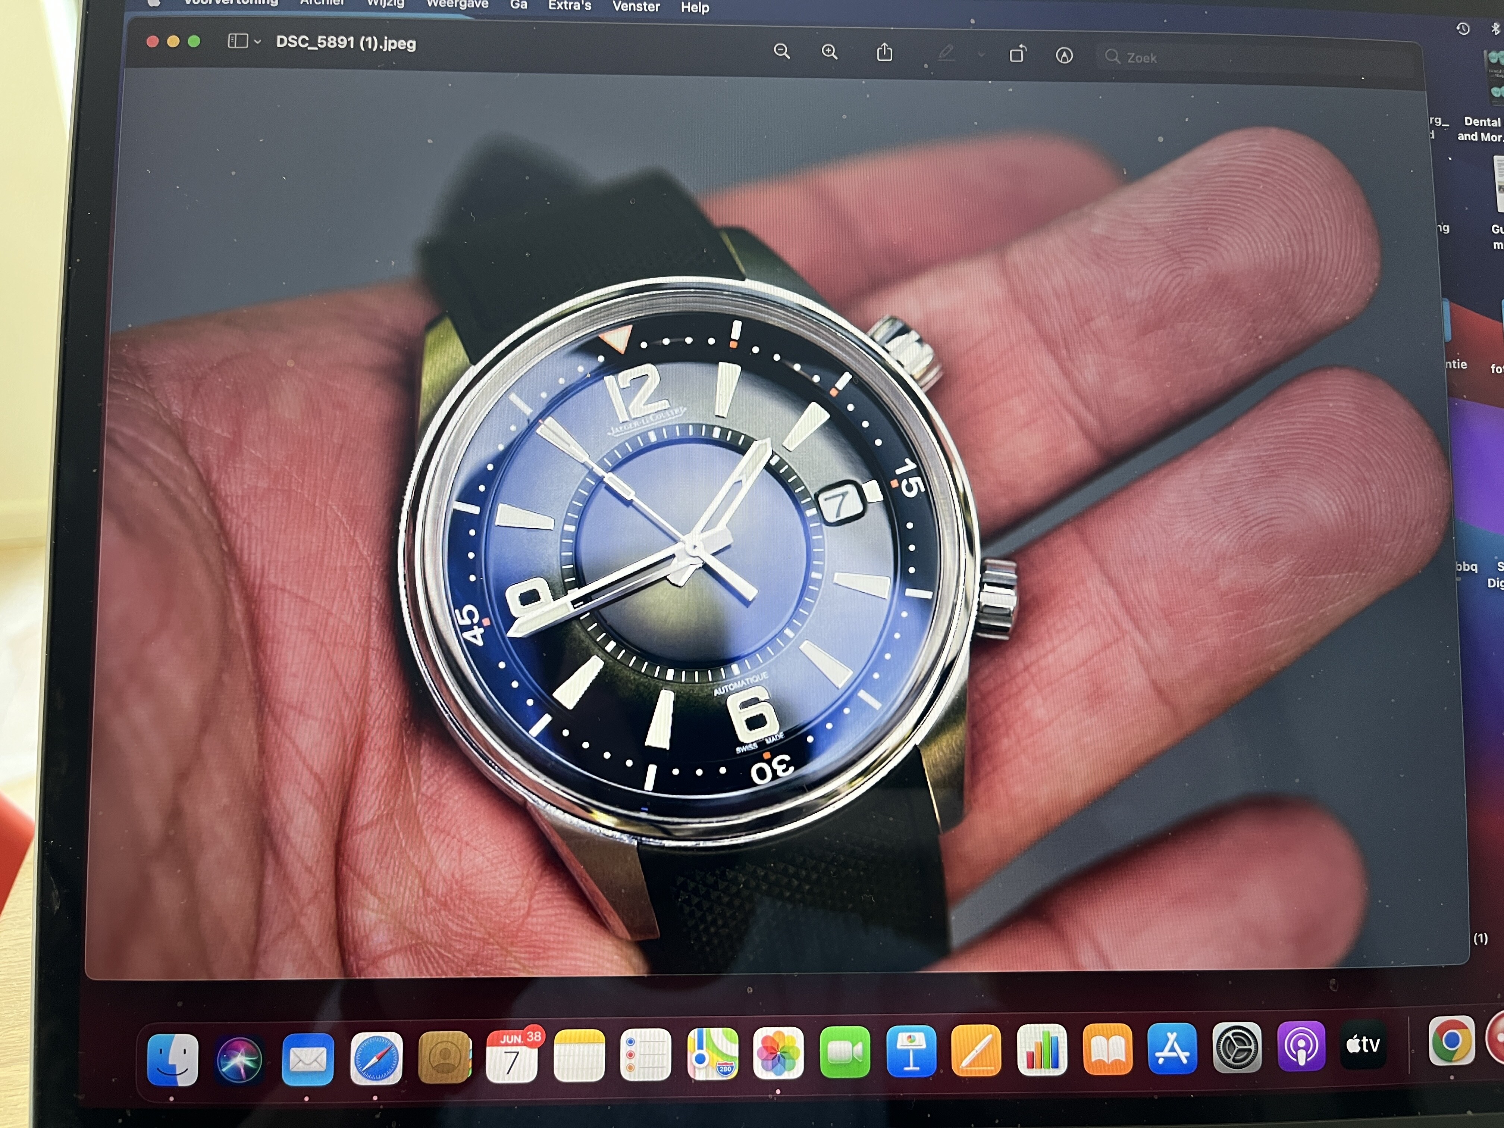1504x1128 pixels.
Task: Open Books from the Dock
Action: tap(1107, 1049)
